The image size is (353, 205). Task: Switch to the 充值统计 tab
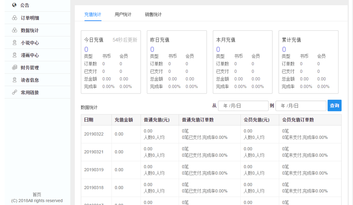(x=93, y=15)
